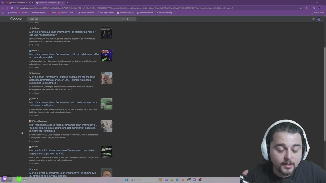Start voice search with the microphone icon
The image size is (326, 183).
[x=127, y=19]
